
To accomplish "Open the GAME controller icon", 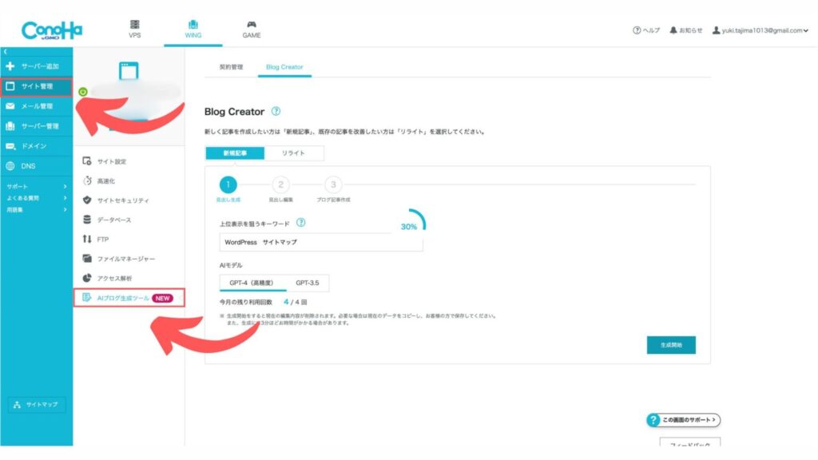I will click(x=252, y=25).
